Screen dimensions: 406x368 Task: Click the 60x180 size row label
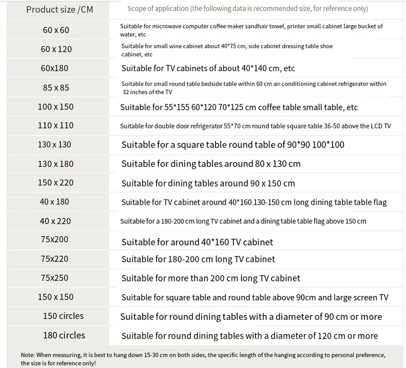pyautogui.click(x=54, y=68)
